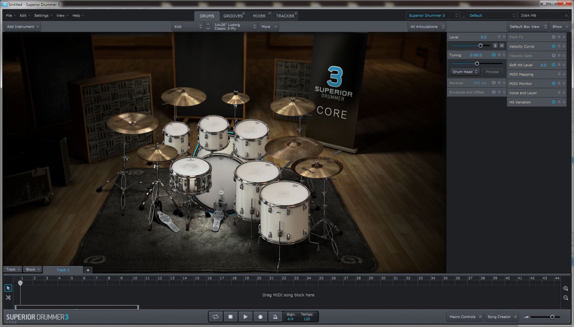Adjust the Tuning slider knob
This screenshot has height=327, width=574.
tap(477, 64)
